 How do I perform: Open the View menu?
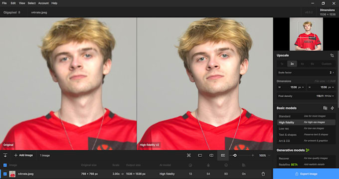click(22, 3)
